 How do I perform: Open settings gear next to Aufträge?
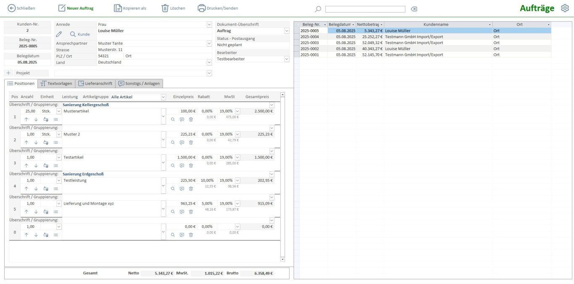[x=565, y=8]
